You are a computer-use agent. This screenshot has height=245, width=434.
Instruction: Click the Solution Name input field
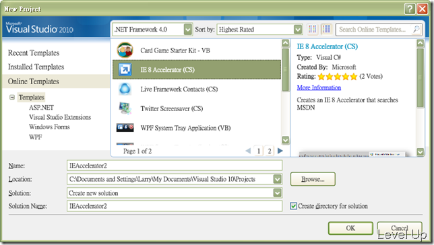click(x=175, y=206)
